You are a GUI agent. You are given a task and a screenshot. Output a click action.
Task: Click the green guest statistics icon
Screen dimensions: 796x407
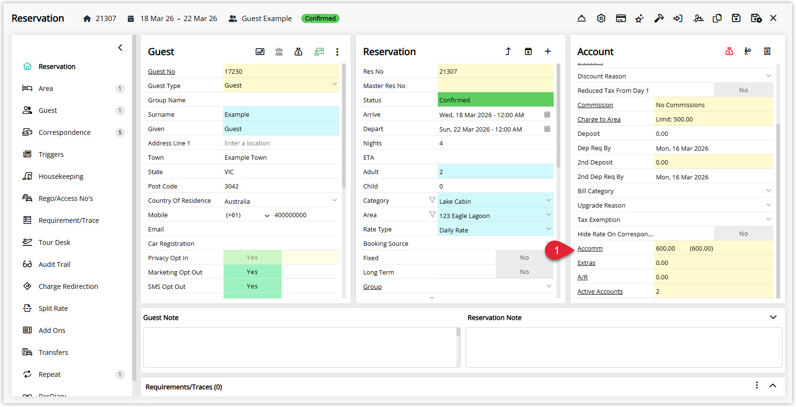click(x=319, y=52)
